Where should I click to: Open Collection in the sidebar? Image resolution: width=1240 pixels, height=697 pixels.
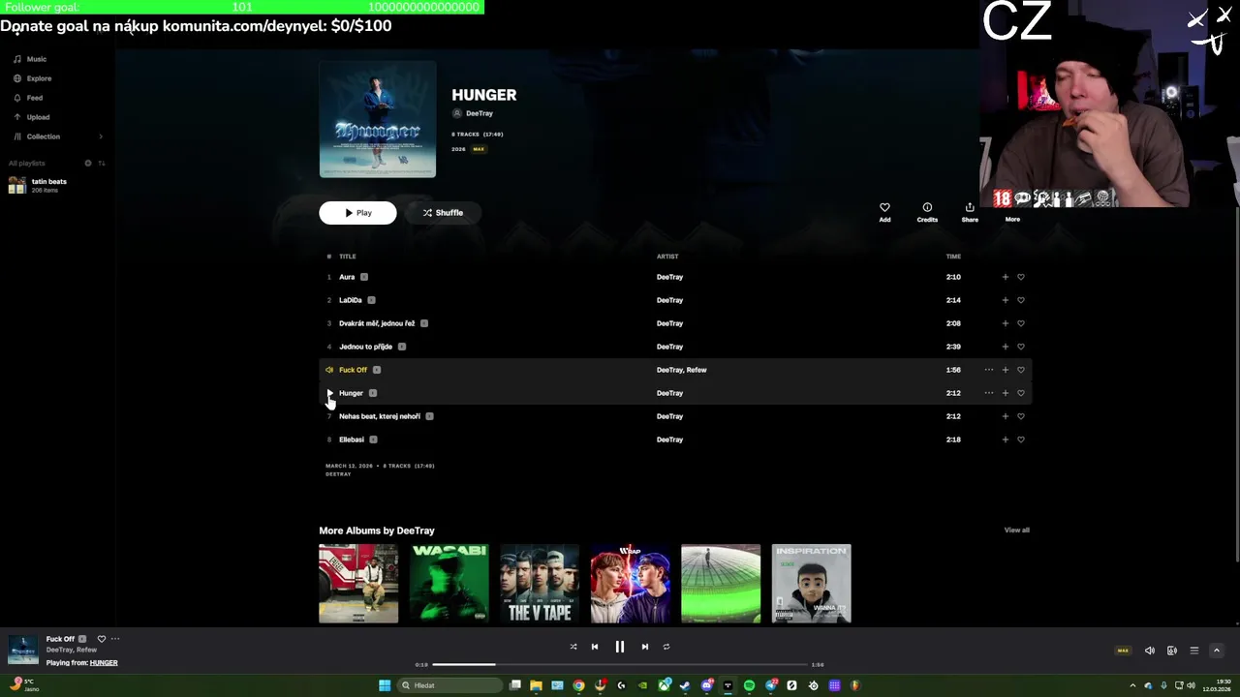pos(37,136)
